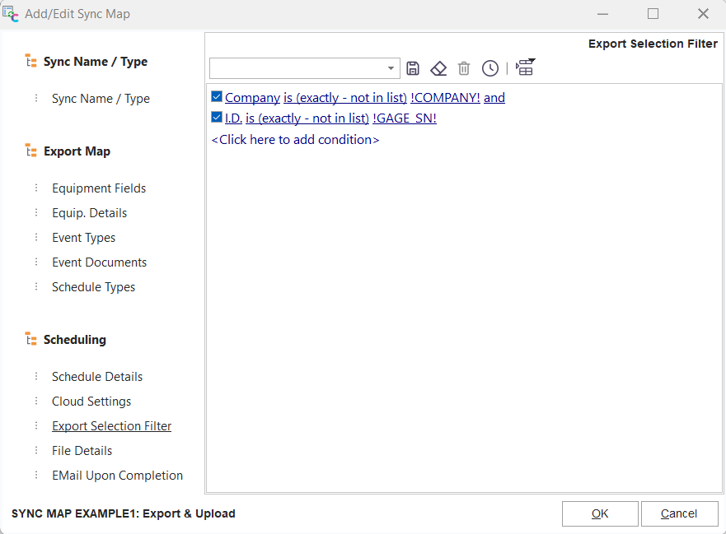Click the filter layout table icon
The width and height of the screenshot is (726, 534).
(525, 67)
